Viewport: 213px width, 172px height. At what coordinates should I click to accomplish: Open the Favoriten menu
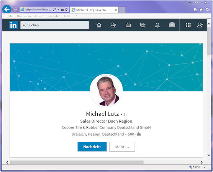54,16
